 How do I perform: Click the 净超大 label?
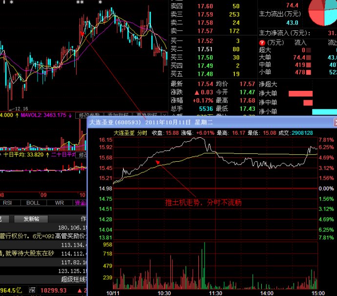(268, 85)
